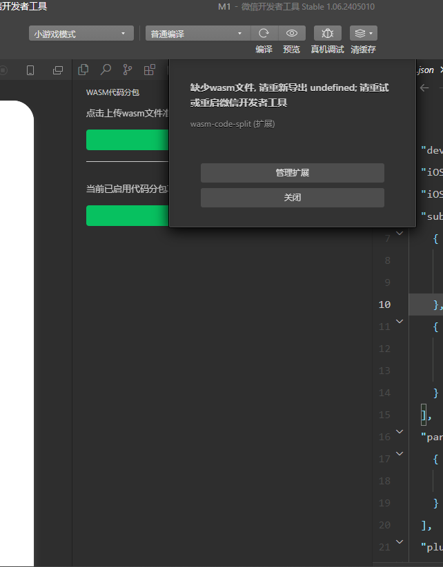The height and width of the screenshot is (567, 443).
Task: Click the wasm-code-split (扩展) label
Action: 233,124
